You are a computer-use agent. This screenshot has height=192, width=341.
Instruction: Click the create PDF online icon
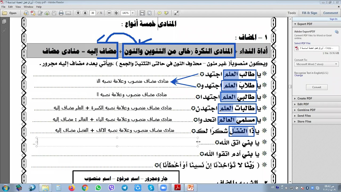pyautogui.click(x=33, y=13)
